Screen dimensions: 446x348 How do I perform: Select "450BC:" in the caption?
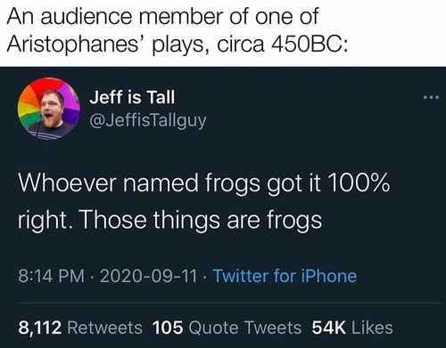click(x=309, y=45)
